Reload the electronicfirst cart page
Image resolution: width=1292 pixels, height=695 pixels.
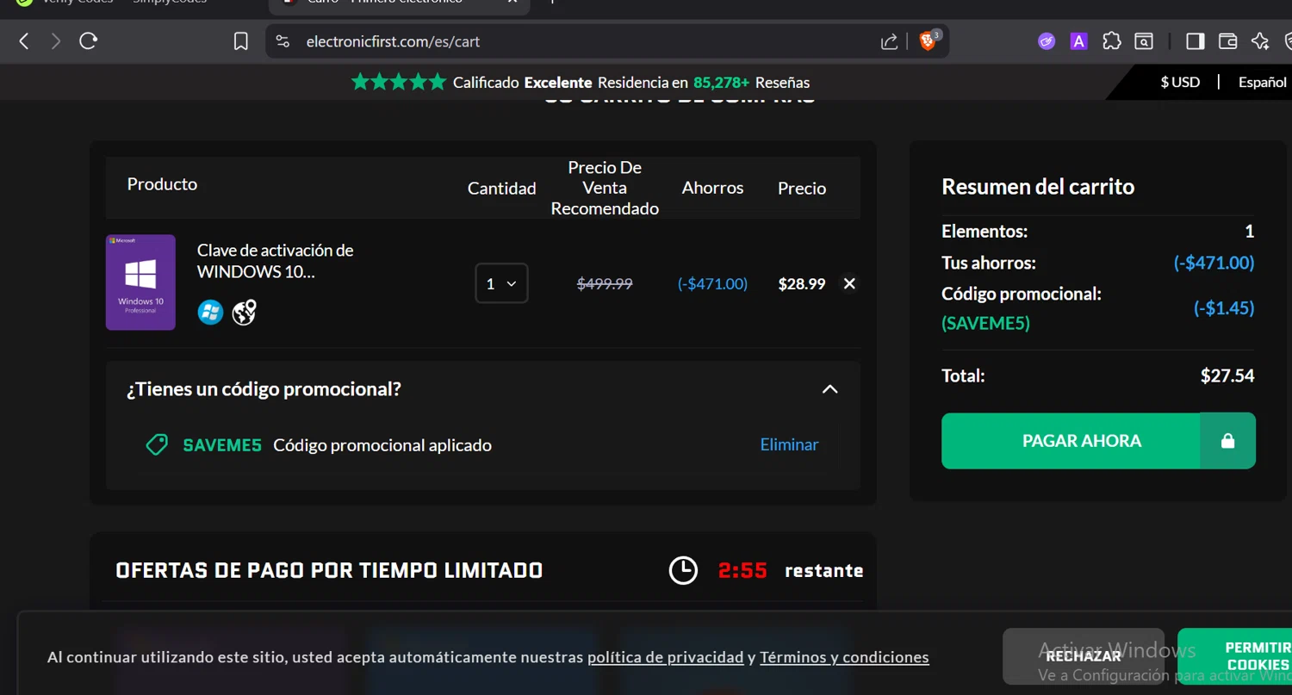88,40
